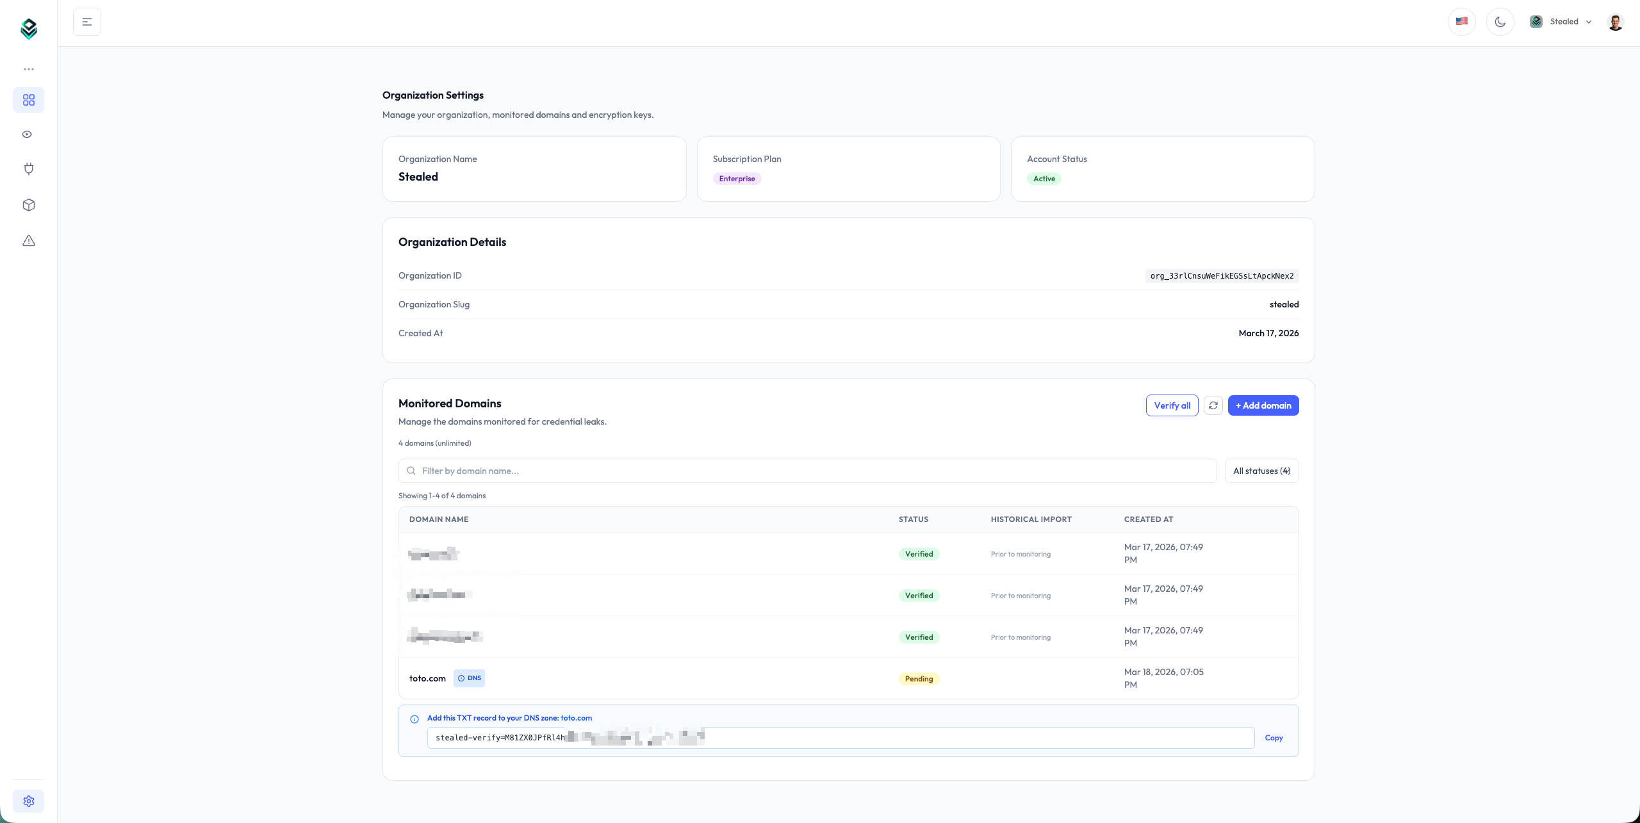Screen dimensions: 1640x823
Task: Open the warning triangle alerts icon
Action: click(x=28, y=240)
